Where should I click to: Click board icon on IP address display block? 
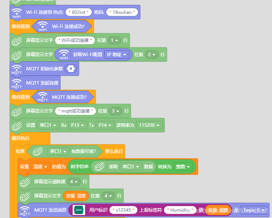(16, 55)
